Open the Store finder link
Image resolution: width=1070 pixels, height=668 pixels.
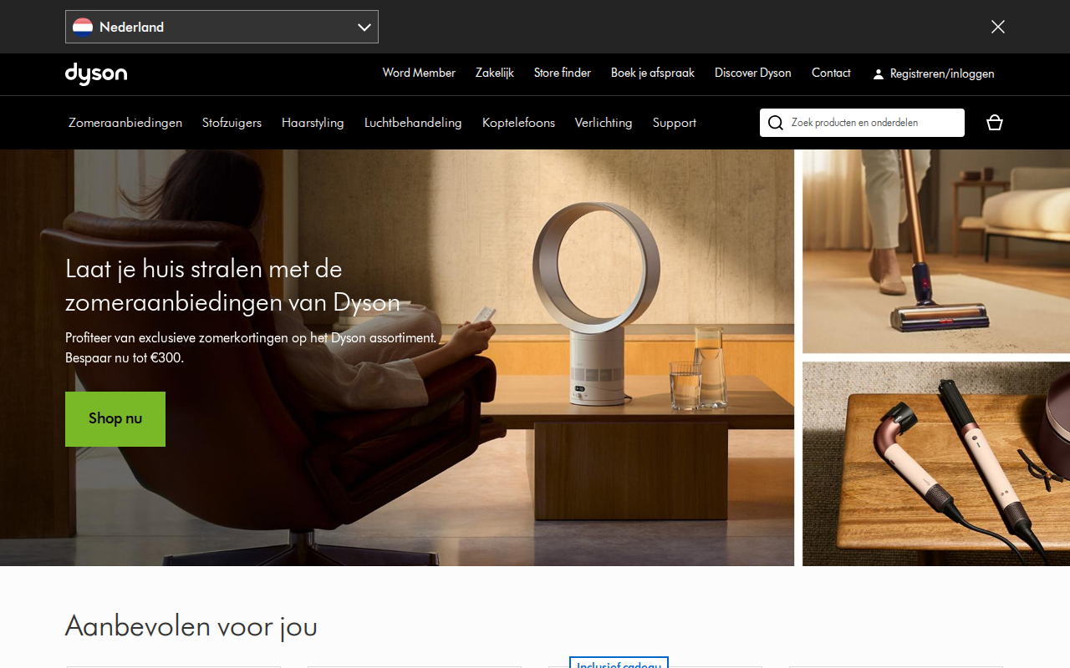563,73
